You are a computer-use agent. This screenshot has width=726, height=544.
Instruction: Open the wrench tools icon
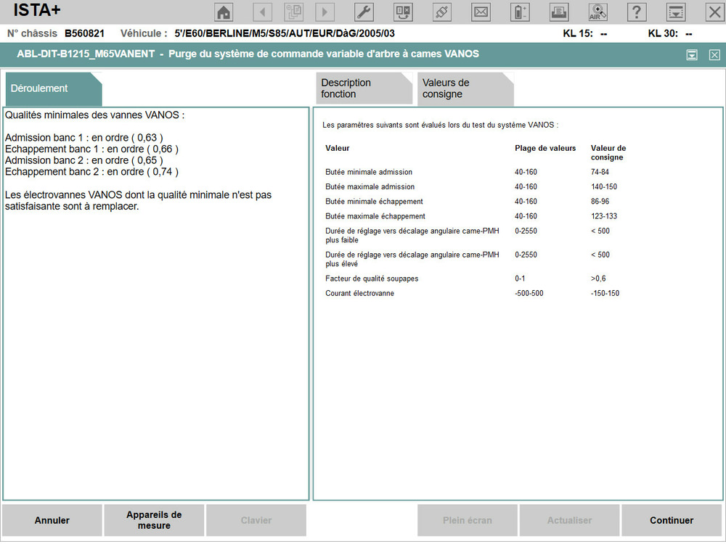[364, 12]
